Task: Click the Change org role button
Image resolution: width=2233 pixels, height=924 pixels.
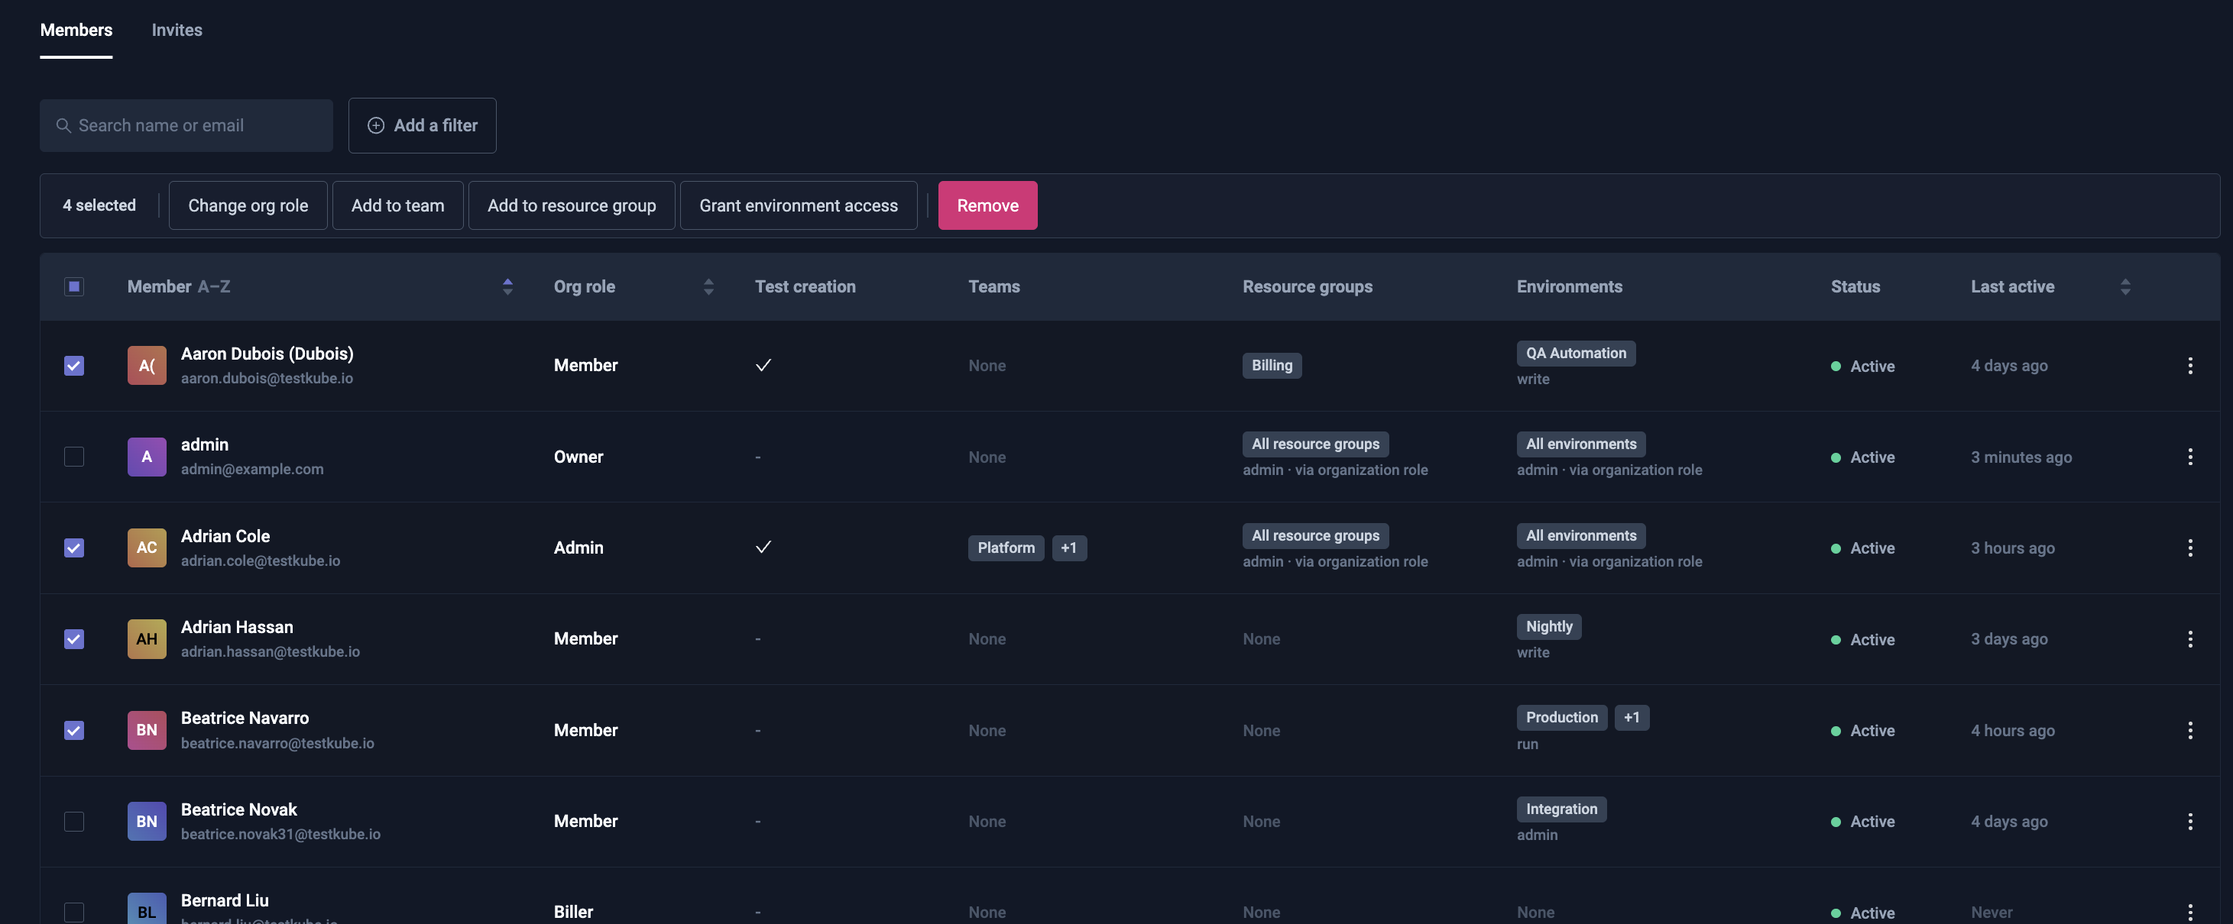Action: tap(248, 205)
